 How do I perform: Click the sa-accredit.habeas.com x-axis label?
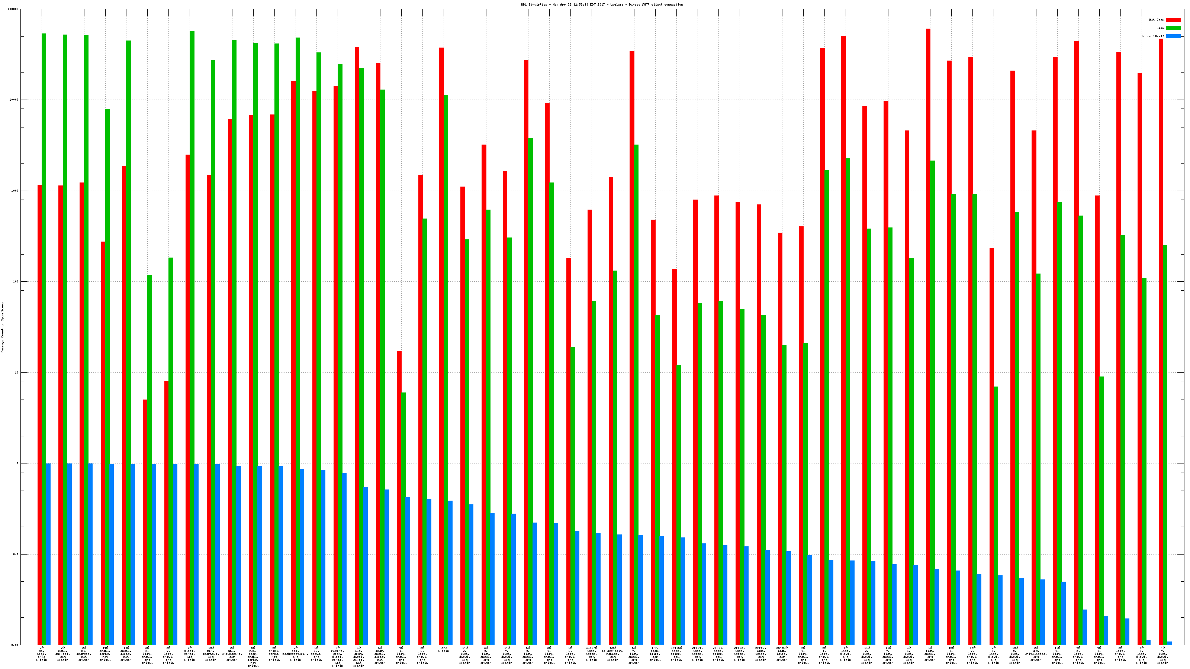tap(612, 654)
